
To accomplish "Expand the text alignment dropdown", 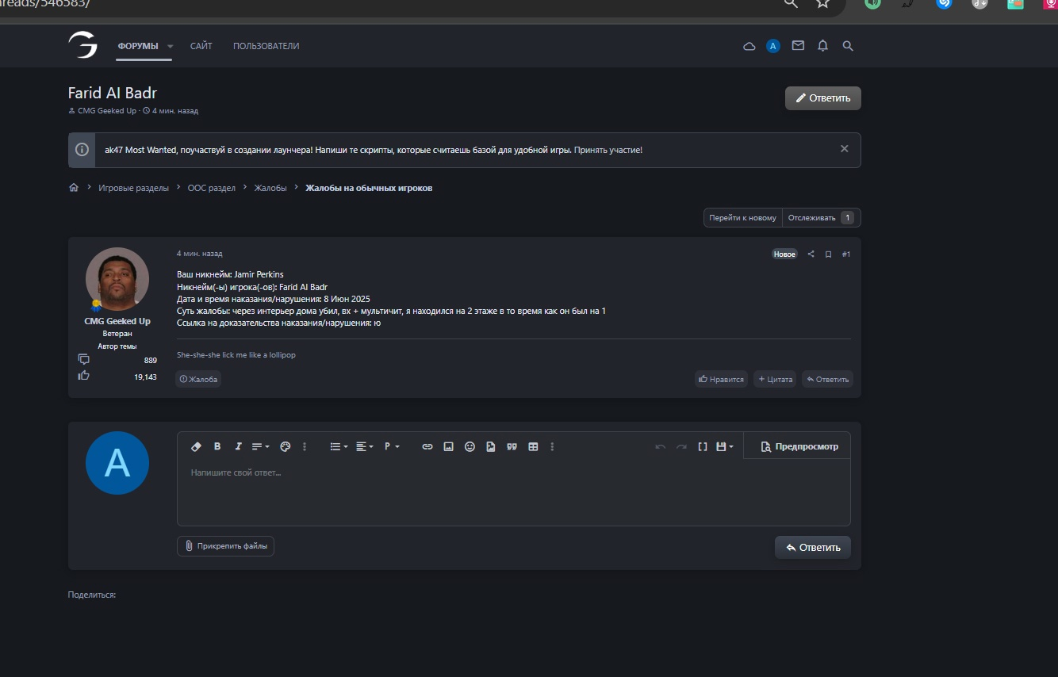I will point(364,447).
